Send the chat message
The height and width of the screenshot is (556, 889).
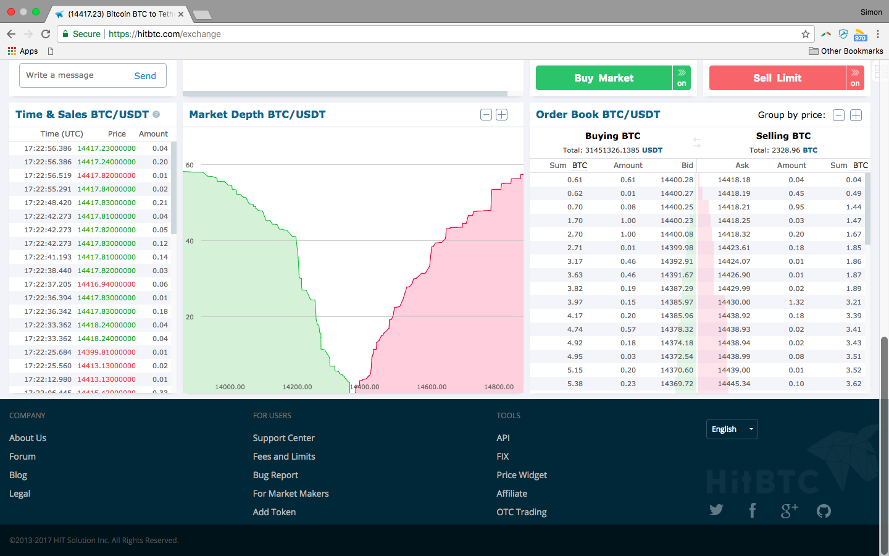coord(145,75)
